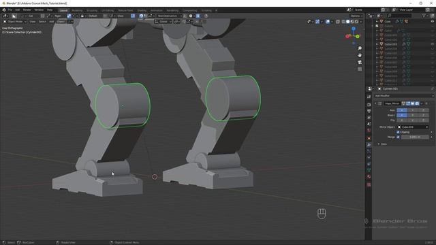Viewport: 436px width, 245px height.
Task: Toggle modifier render display icon
Action: (x=417, y=103)
